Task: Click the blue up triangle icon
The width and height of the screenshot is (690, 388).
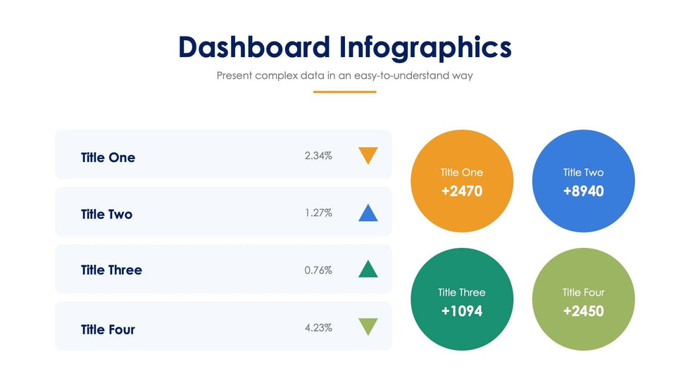Action: 368,213
